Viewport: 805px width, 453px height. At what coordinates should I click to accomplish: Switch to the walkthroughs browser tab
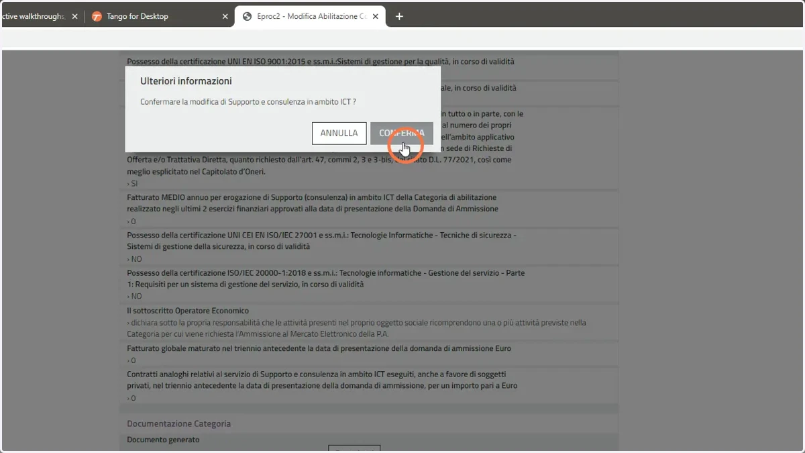pyautogui.click(x=40, y=16)
